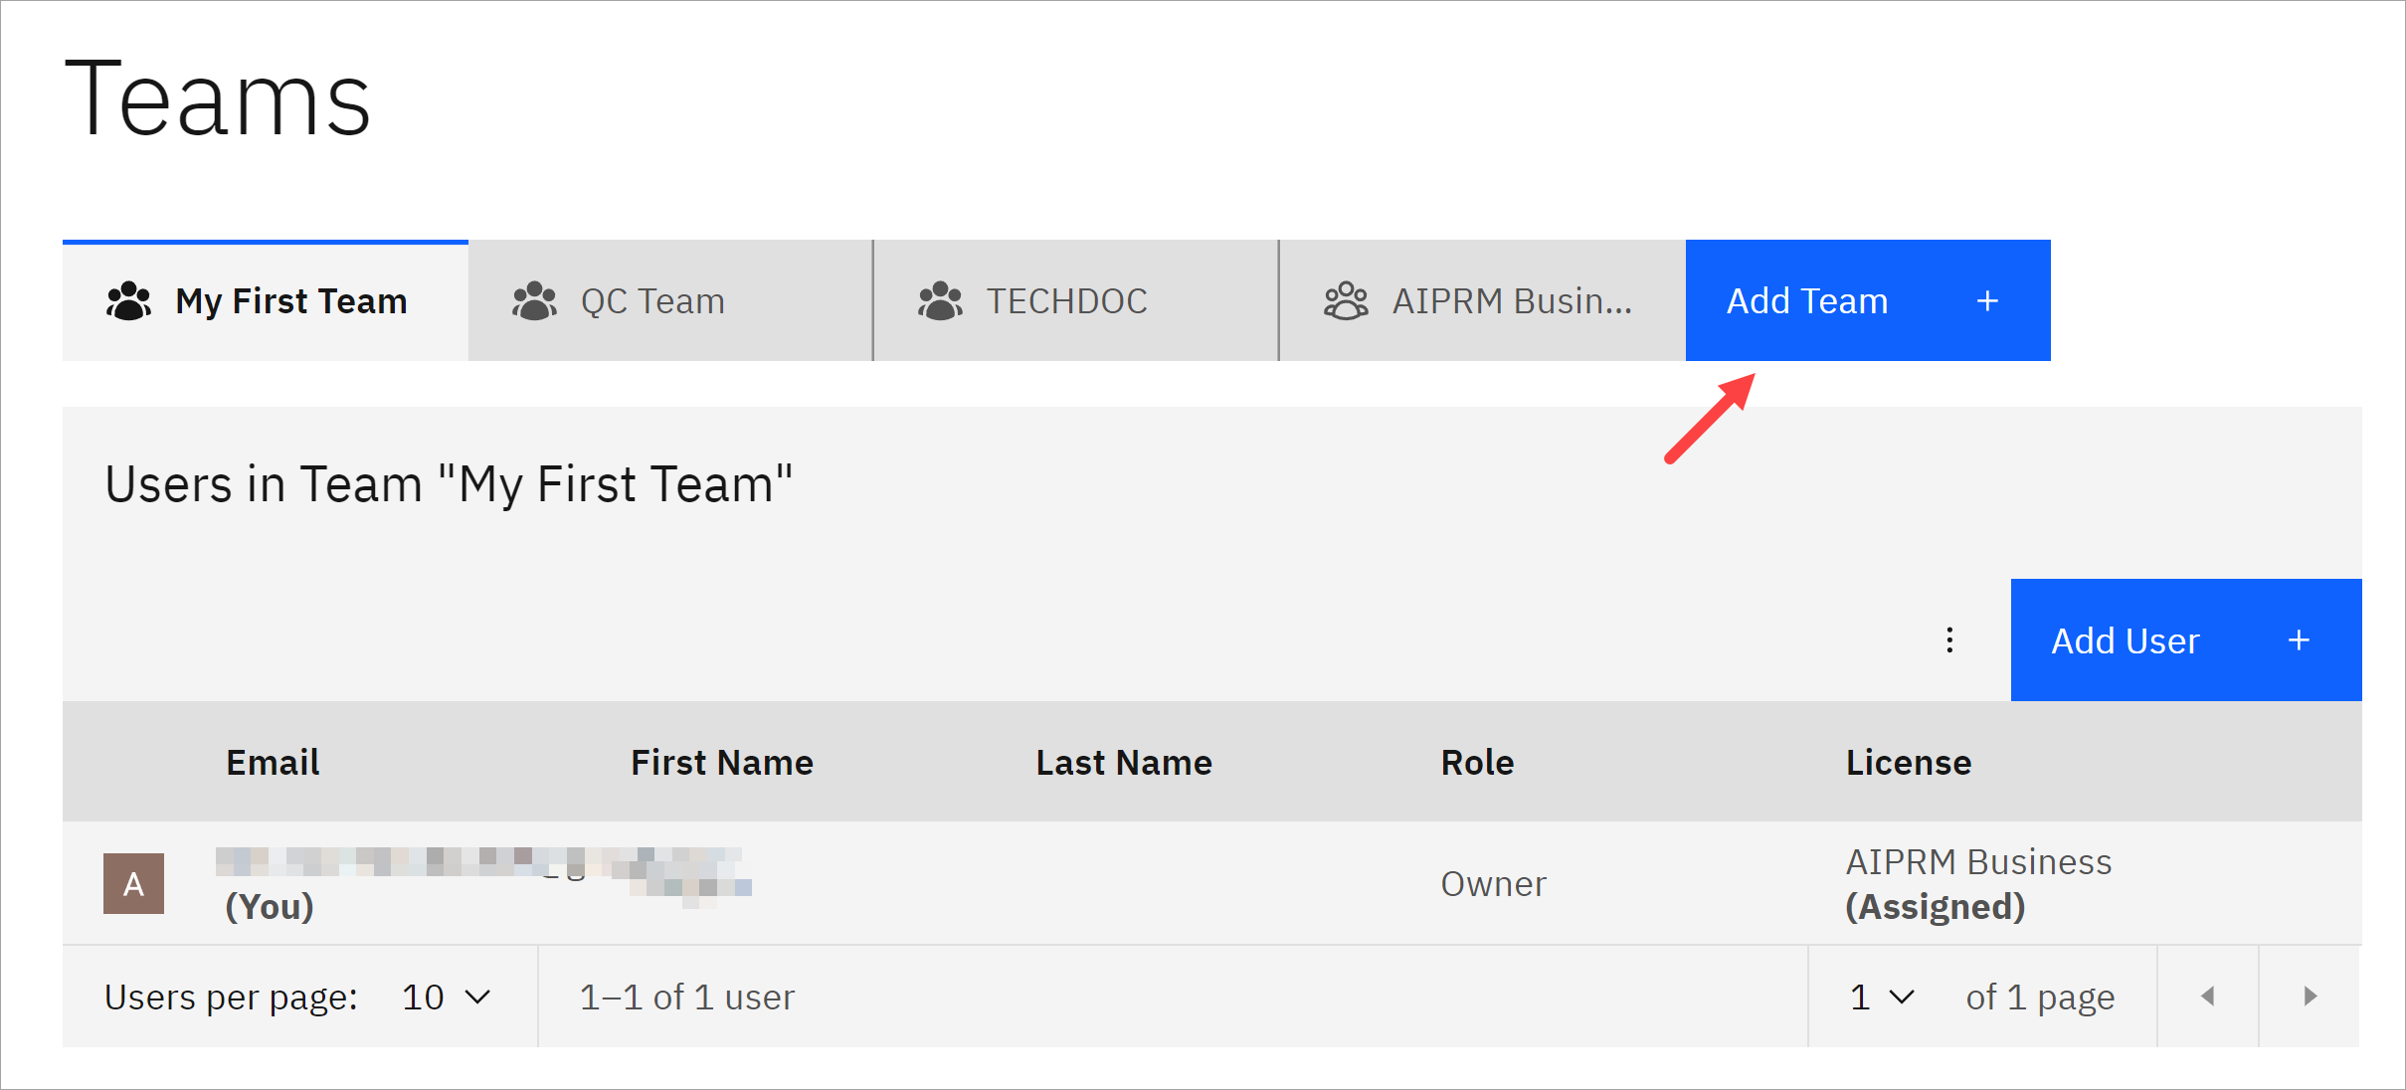The image size is (2406, 1090).
Task: Click the 'A' avatar of the owner
Action: point(133,882)
